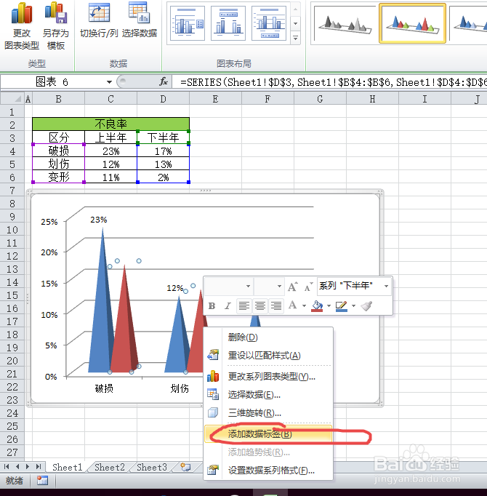Choose the first chart layout thumbnail
The width and height of the screenshot is (487, 496).
188,23
